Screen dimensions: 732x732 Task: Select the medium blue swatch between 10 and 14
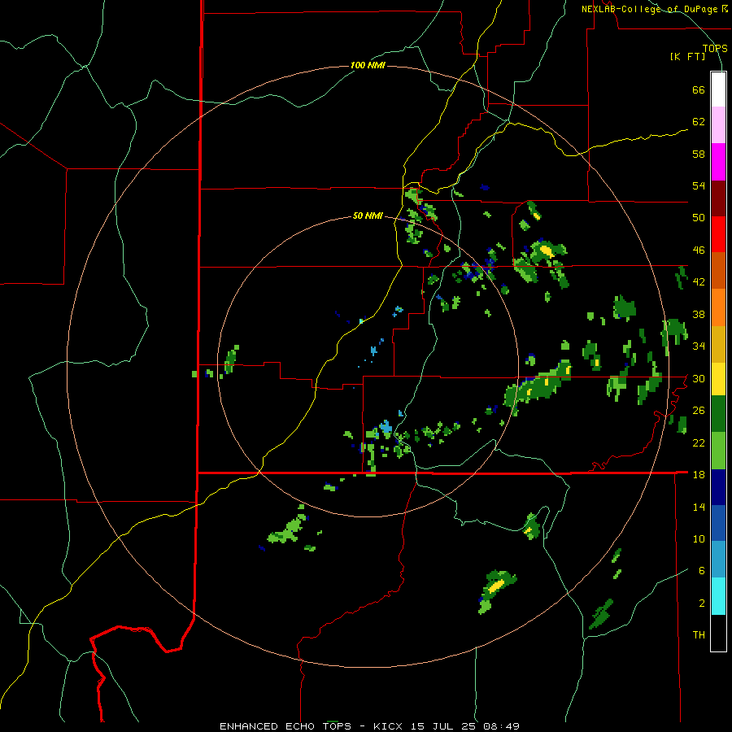718,524
